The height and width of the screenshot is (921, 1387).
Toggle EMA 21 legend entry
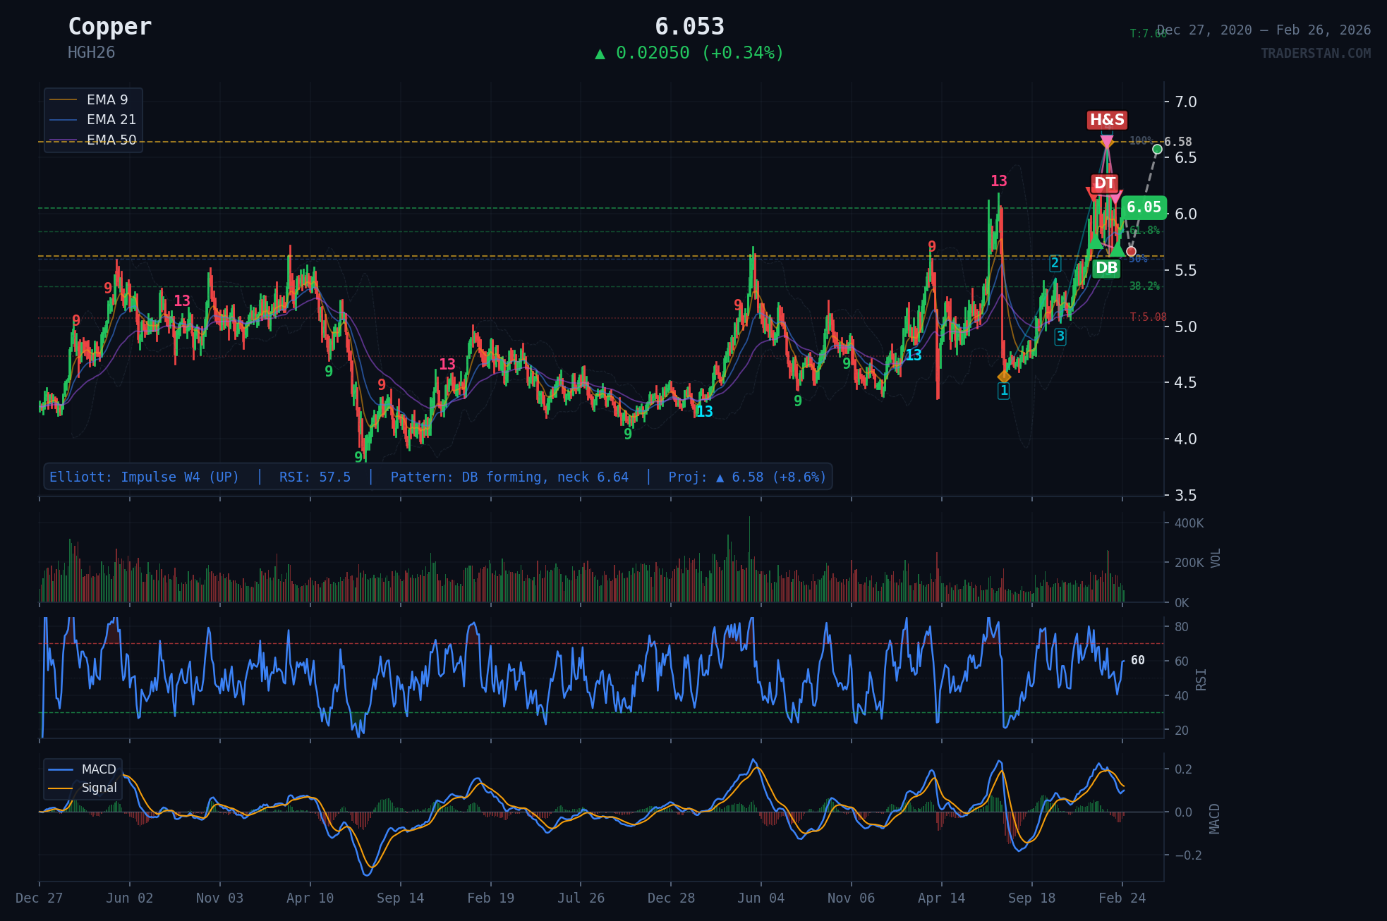pyautogui.click(x=111, y=120)
